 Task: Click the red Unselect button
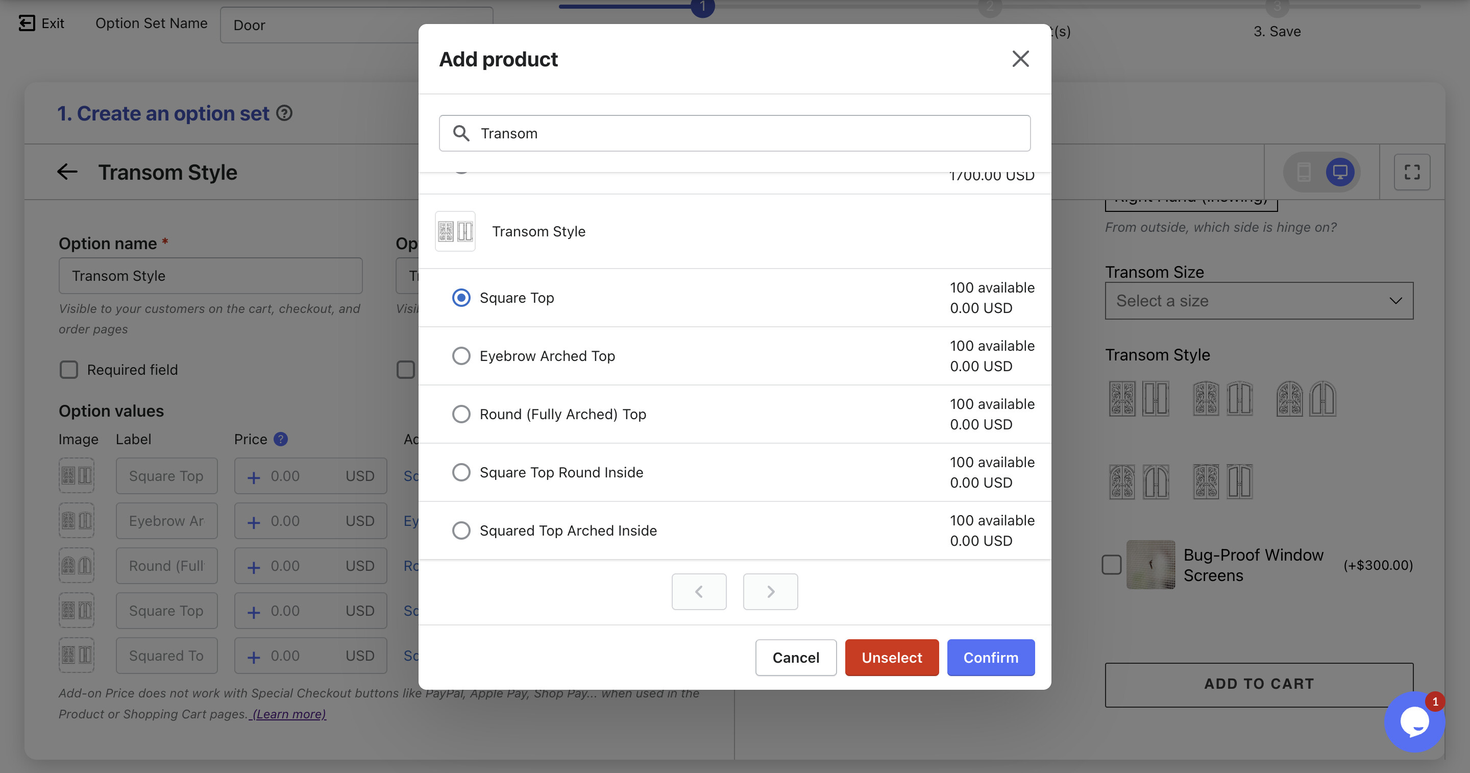[891, 658]
